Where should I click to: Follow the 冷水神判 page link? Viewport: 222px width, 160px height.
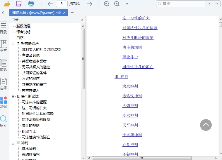tap(130, 116)
